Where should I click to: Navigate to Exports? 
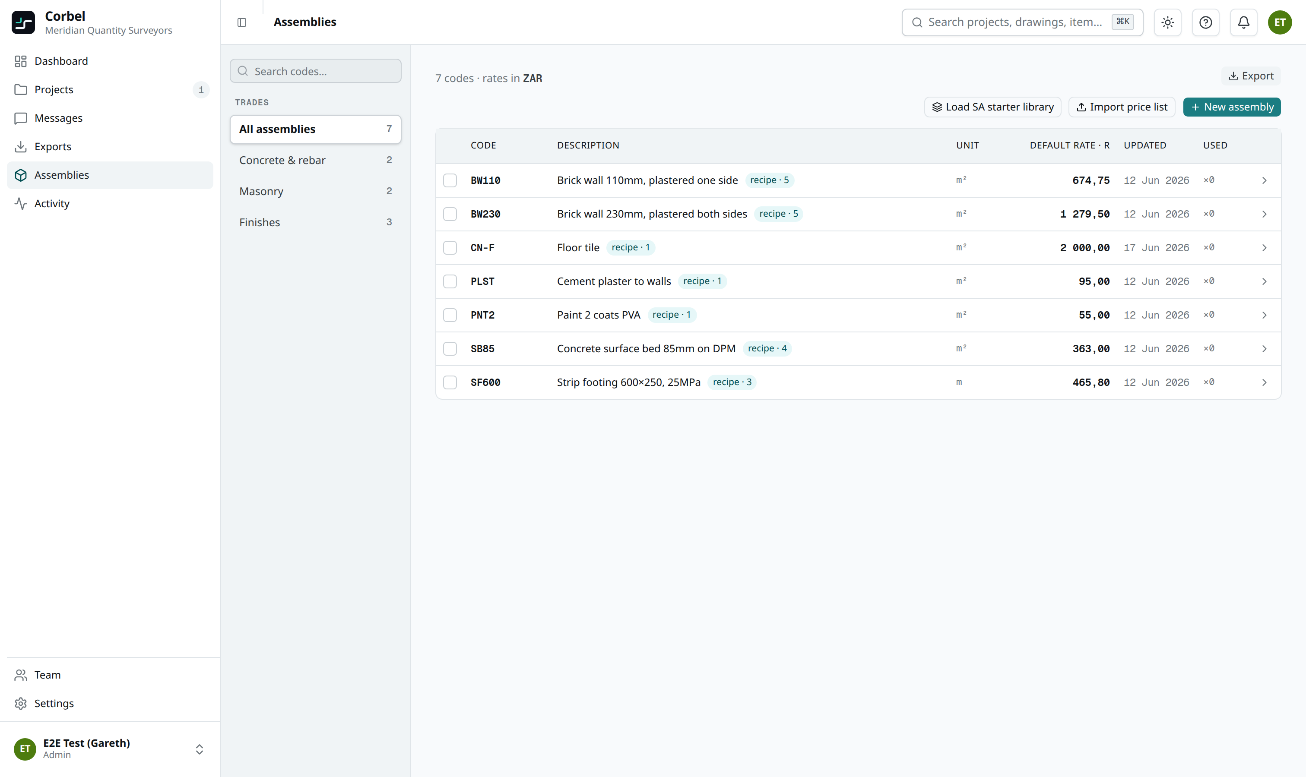click(x=110, y=147)
